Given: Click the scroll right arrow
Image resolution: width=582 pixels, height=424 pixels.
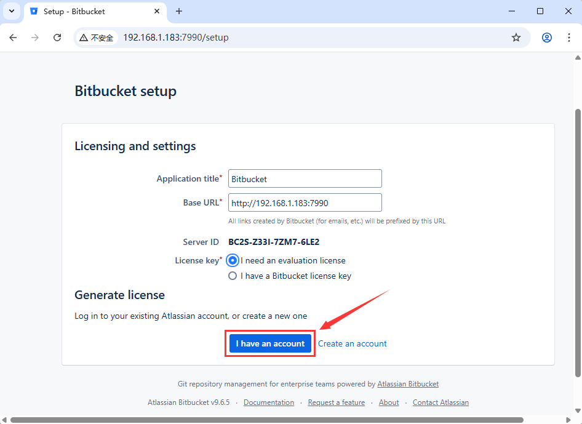Looking at the screenshot, I should [568, 420].
